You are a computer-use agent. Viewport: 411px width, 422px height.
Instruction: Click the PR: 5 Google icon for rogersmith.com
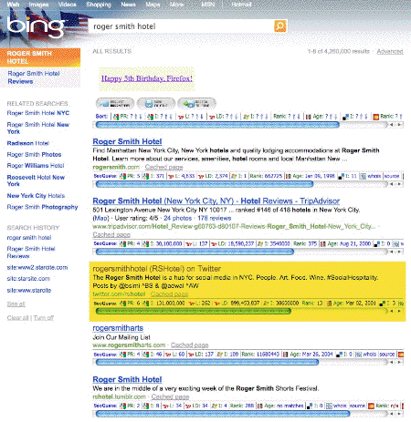click(x=122, y=176)
